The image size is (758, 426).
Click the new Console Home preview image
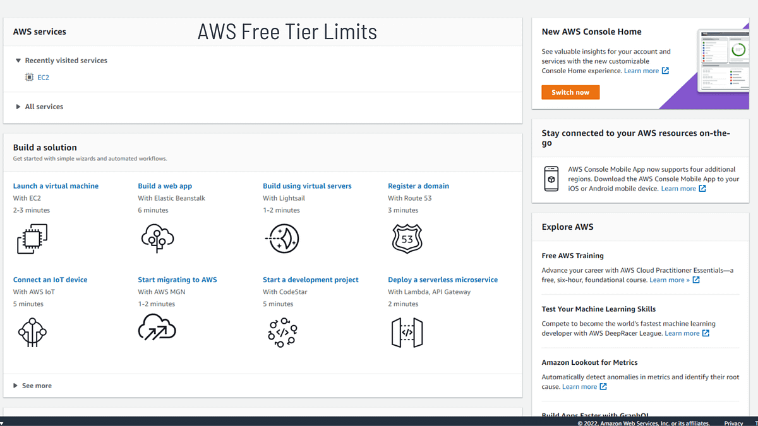pos(723,61)
